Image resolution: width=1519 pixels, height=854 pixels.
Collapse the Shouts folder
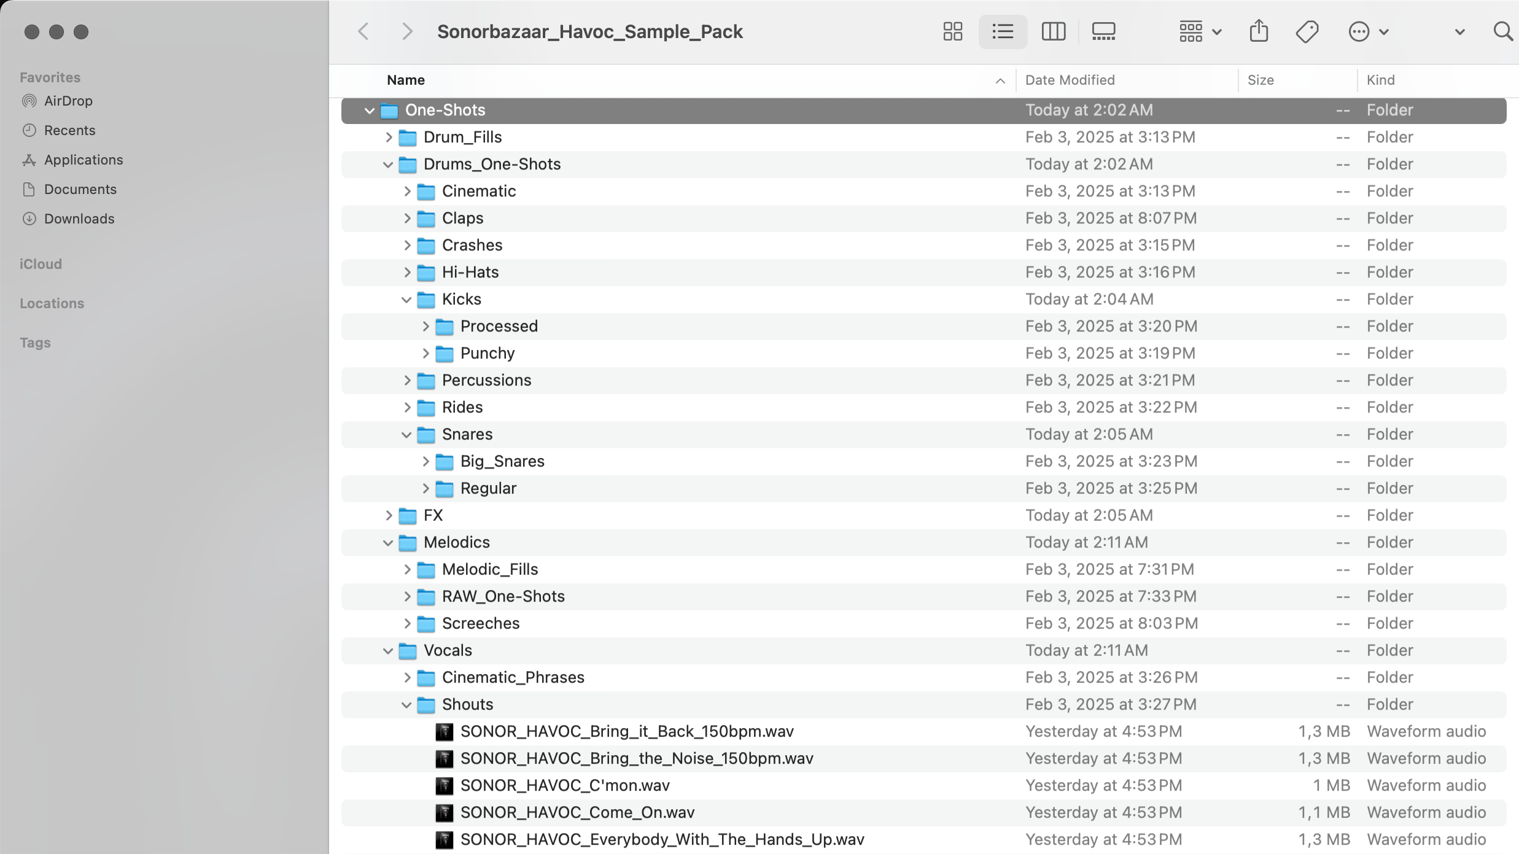406,705
